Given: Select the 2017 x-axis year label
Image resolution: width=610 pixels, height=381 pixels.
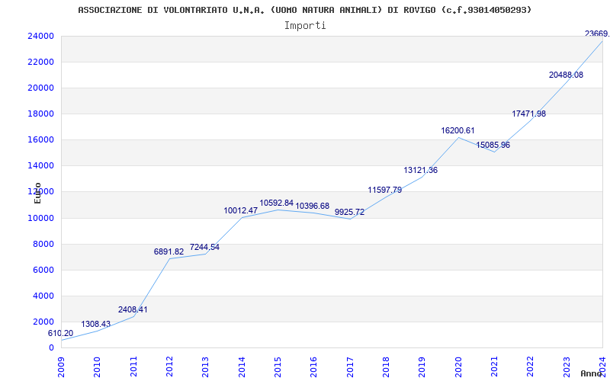Looking at the screenshot, I should click(350, 367).
